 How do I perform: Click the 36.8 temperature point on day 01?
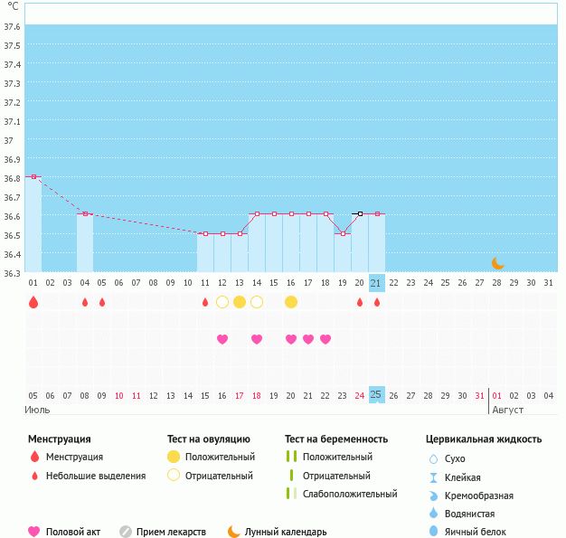tap(33, 176)
